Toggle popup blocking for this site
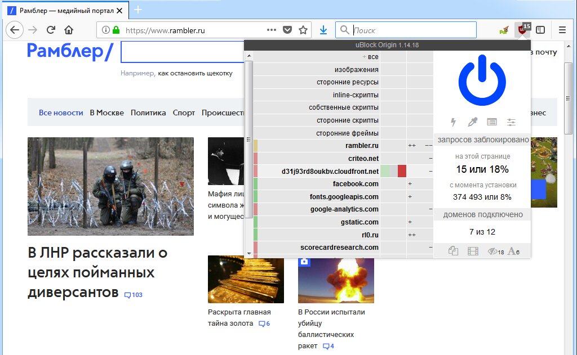This screenshot has width=577, height=355. (x=454, y=251)
